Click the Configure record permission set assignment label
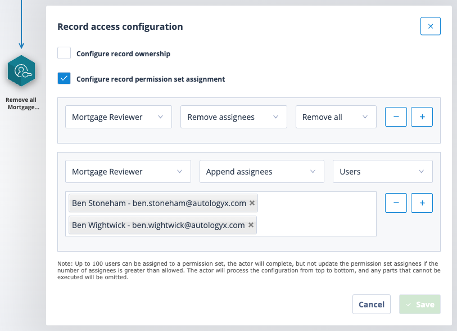Screen dimensions: 457x331 (151, 79)
